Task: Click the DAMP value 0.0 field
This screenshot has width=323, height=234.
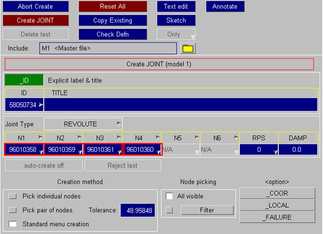Action: [x=298, y=149]
